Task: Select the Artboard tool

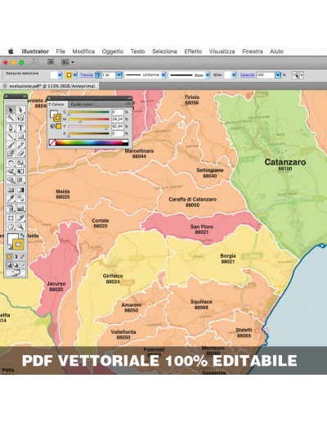Action: pos(11,218)
